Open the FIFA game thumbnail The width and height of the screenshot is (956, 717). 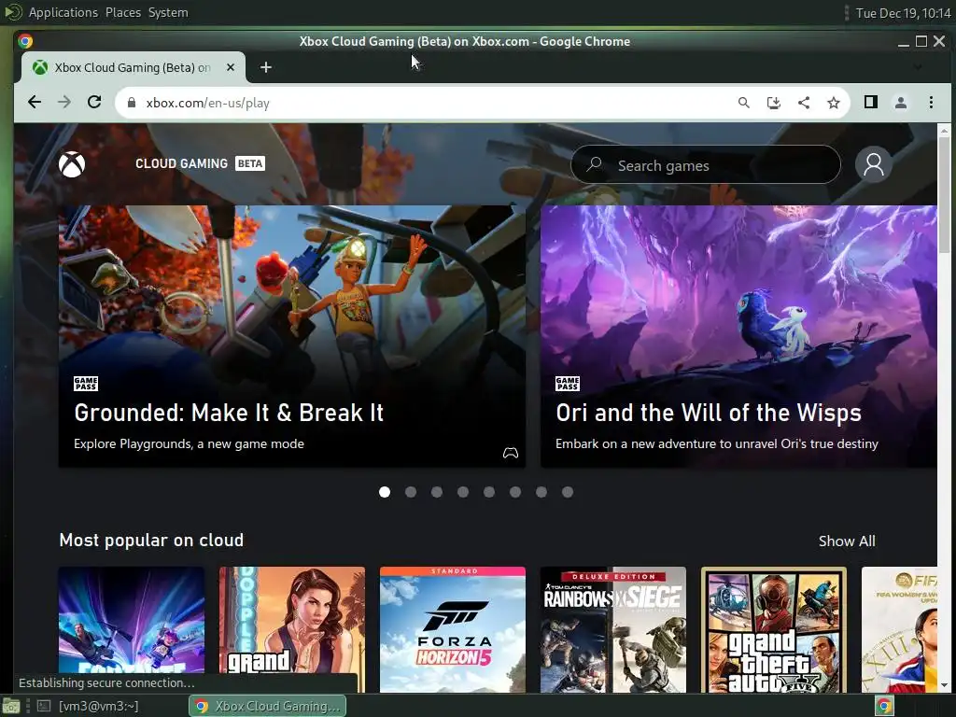pyautogui.click(x=899, y=630)
